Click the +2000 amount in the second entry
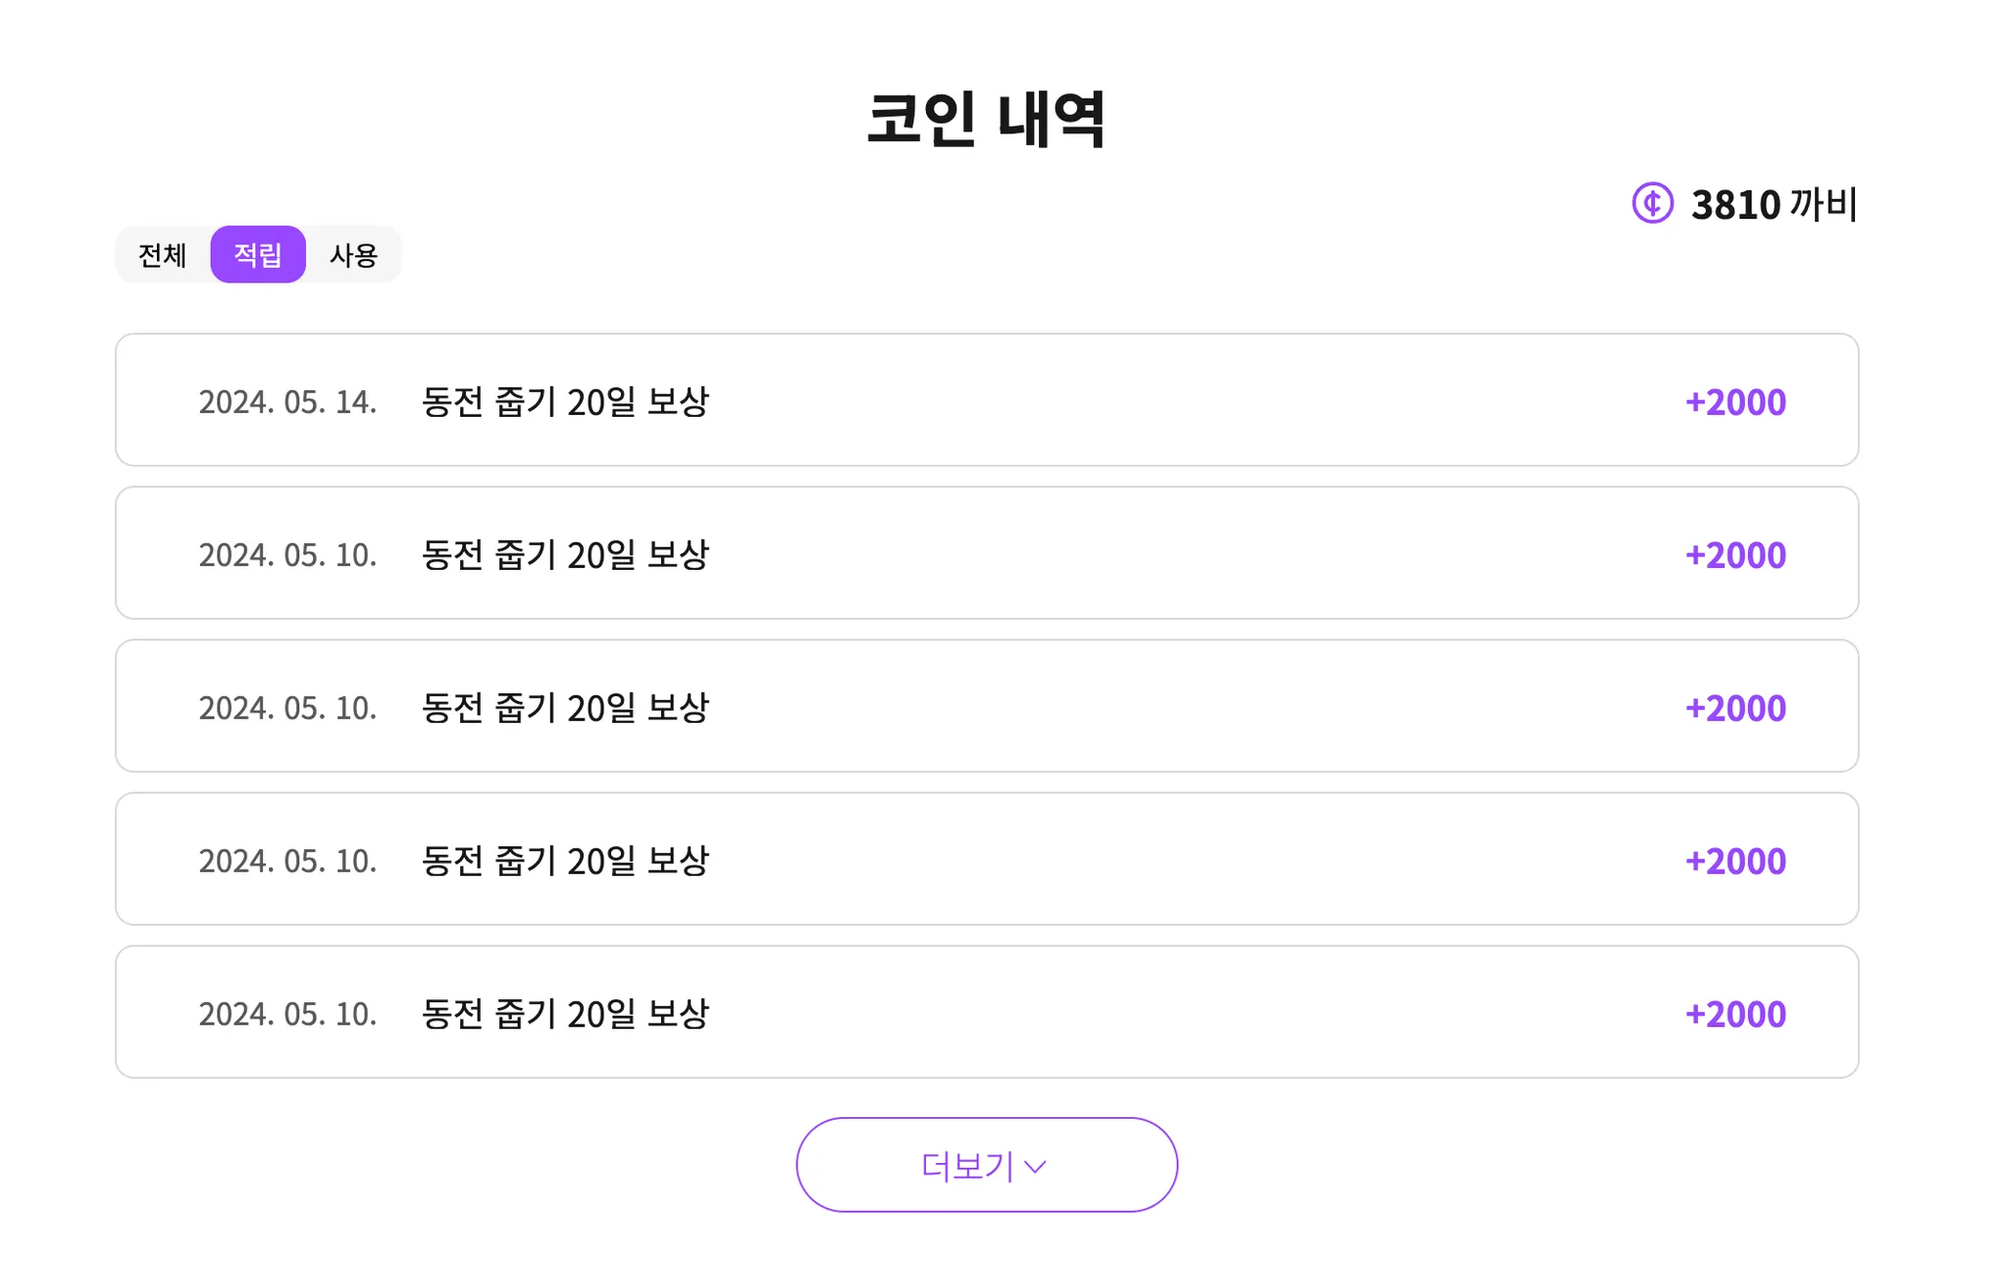 click(x=1735, y=555)
